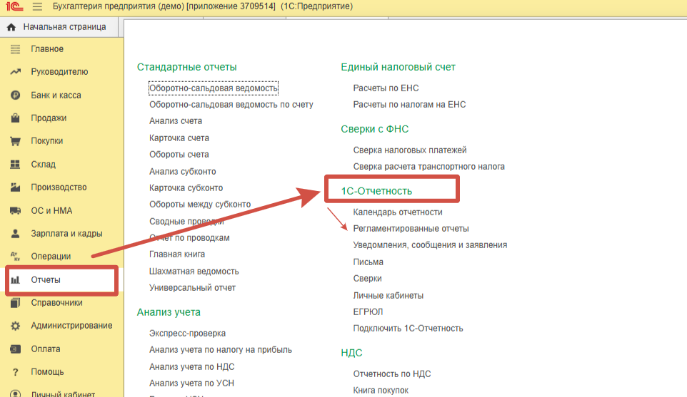Open the Начальная страница tab

tap(59, 27)
